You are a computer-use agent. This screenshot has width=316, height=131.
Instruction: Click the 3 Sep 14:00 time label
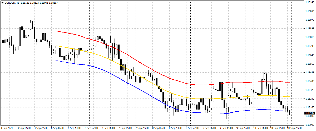click(x=24, y=128)
